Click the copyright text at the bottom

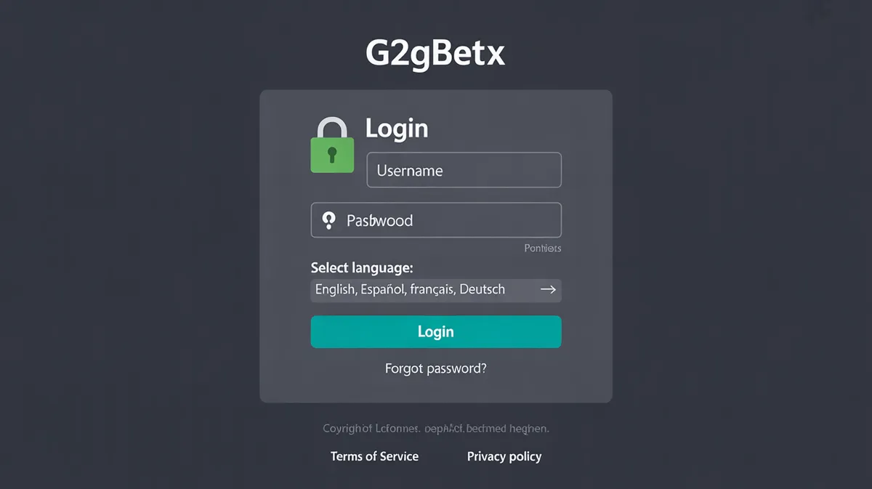(x=435, y=429)
